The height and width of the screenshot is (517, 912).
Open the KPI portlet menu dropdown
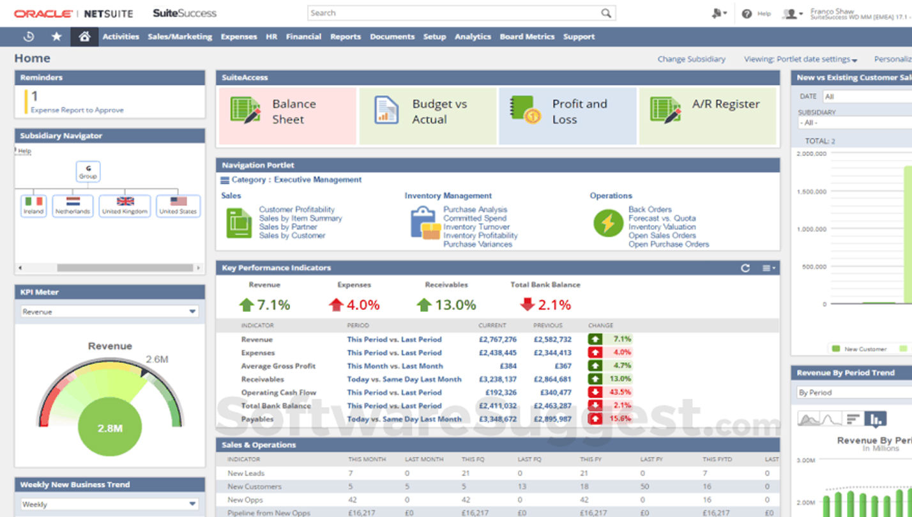[769, 268]
